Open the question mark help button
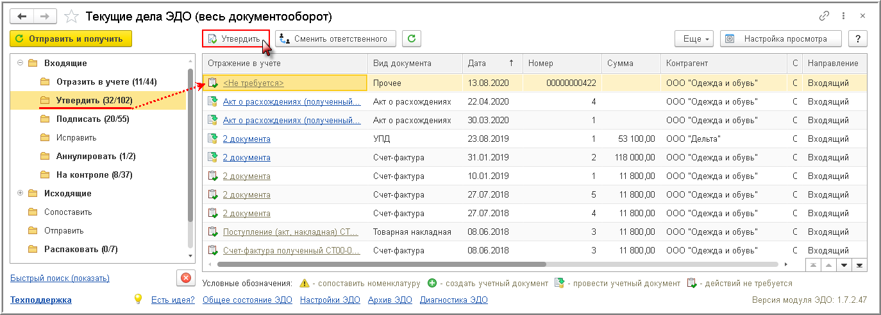The width and height of the screenshot is (881, 315). (857, 38)
